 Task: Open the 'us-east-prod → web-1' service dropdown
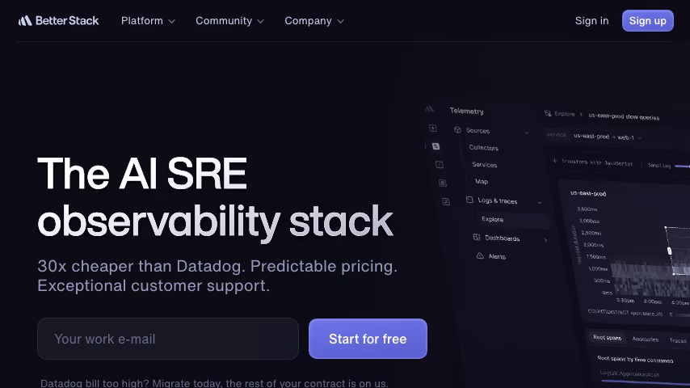[608, 137]
